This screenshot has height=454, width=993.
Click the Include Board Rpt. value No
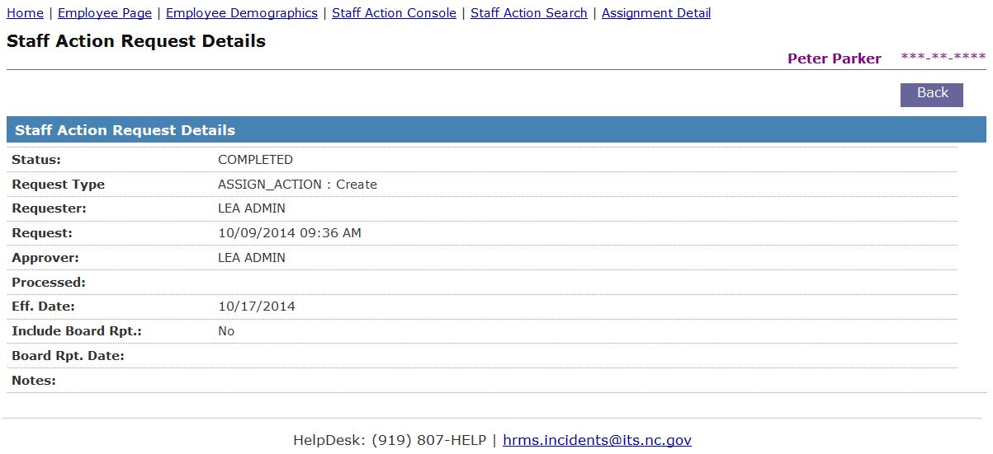coord(226,331)
